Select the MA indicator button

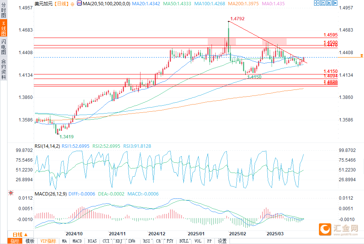pyautogui.click(x=64, y=241)
